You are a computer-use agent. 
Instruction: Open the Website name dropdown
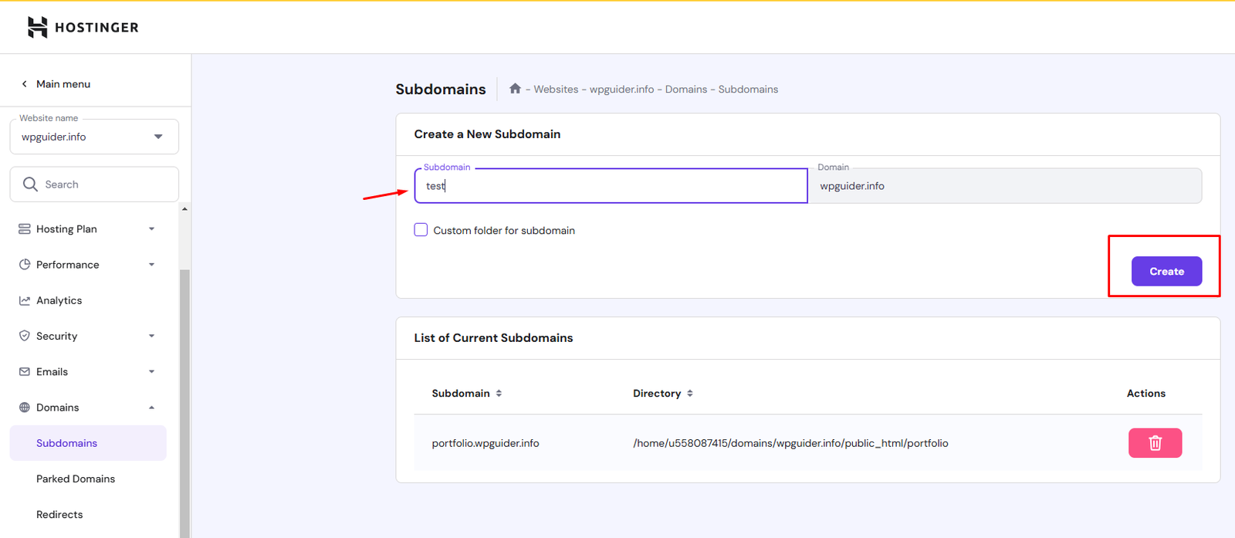94,137
